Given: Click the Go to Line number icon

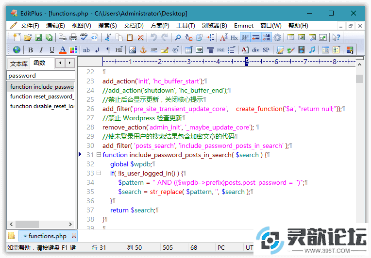Looking at the screenshot, I should (x=210, y=37).
